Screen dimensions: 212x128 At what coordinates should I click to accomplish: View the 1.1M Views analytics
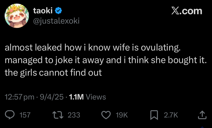[x=87, y=97]
